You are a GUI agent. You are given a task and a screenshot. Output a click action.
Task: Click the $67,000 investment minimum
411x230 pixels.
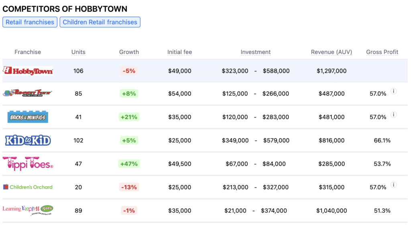237,164
